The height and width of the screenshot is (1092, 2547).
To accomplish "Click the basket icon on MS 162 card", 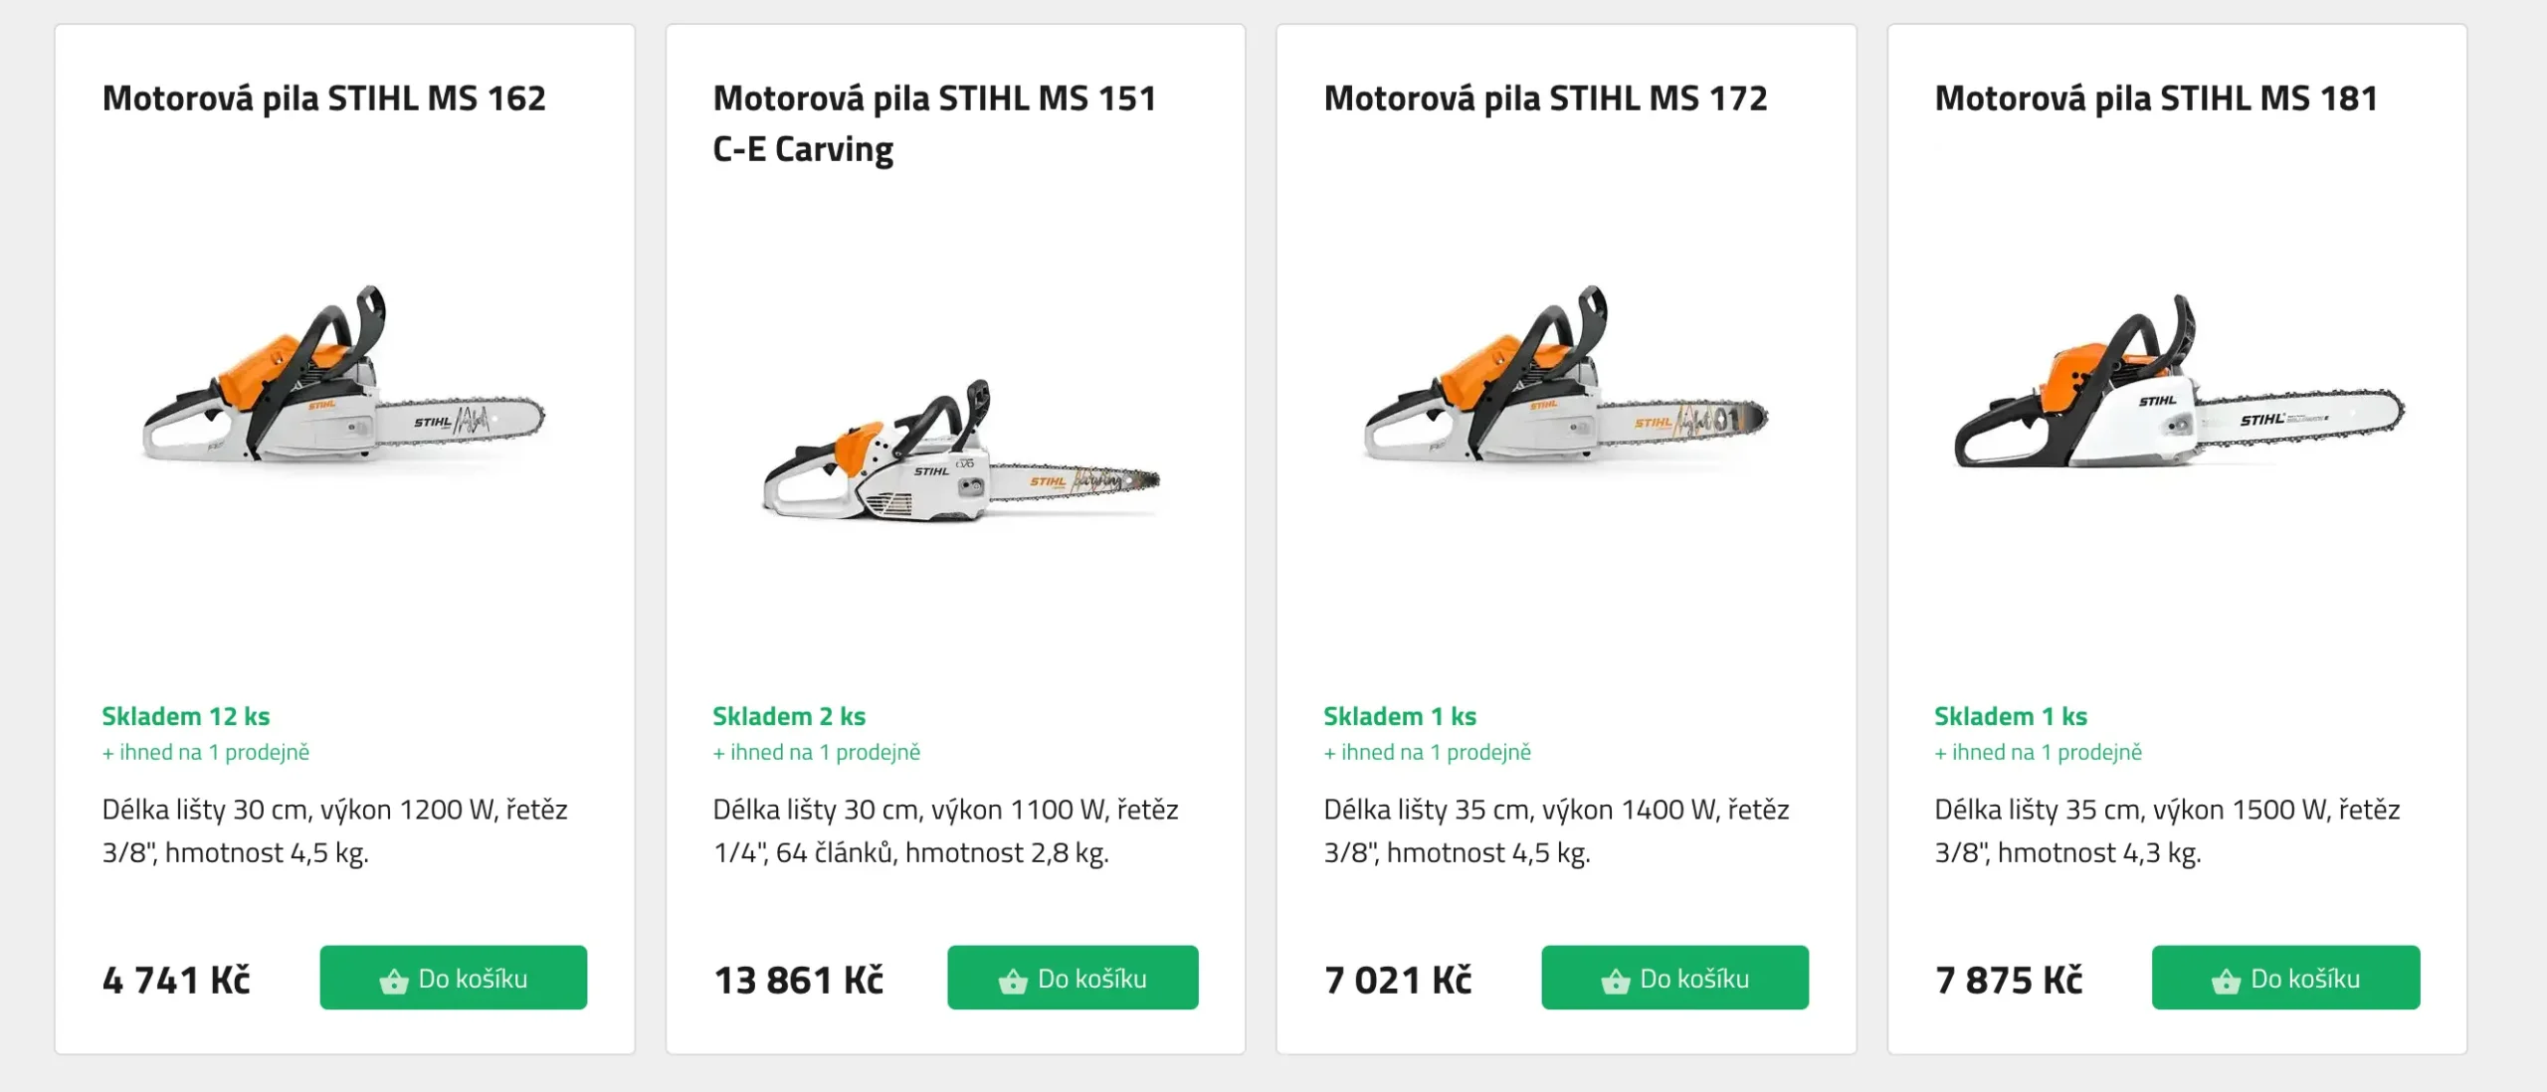I will (x=396, y=979).
